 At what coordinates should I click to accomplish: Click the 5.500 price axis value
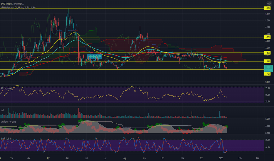267,13
